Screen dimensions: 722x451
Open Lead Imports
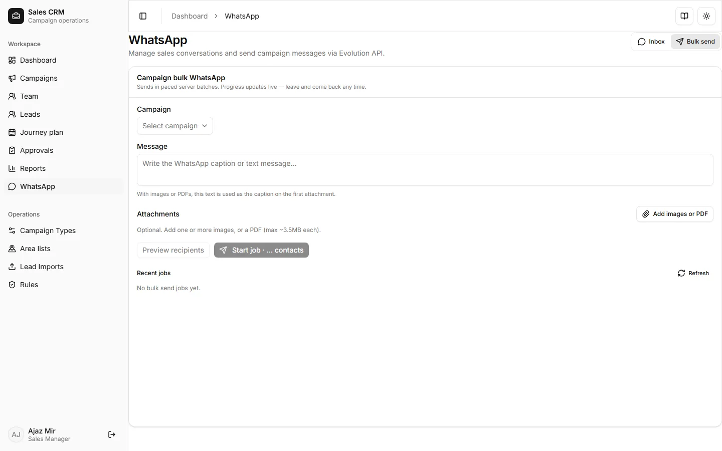[63, 267]
